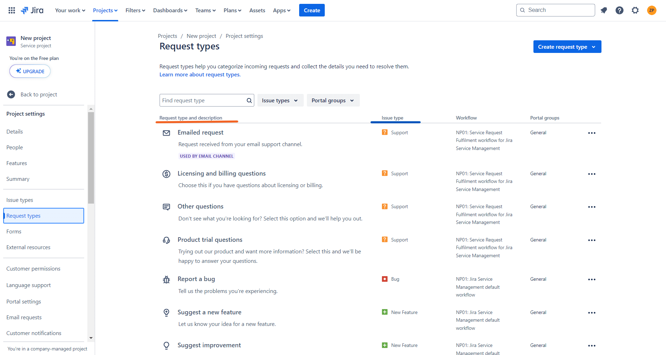
Task: Open more actions for Other questions
Action: (592, 207)
